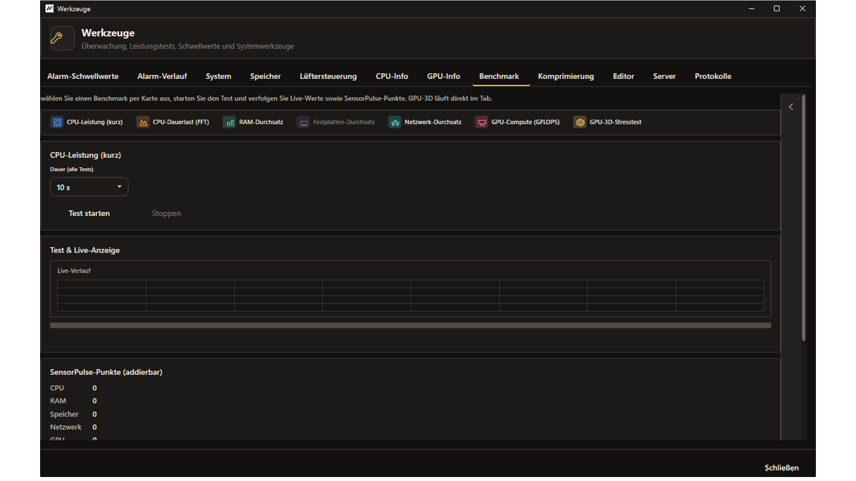Minimize the Werkzeuge window
The height and width of the screenshot is (481, 856).
752,8
